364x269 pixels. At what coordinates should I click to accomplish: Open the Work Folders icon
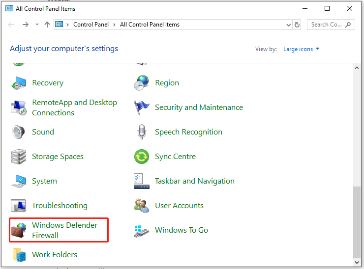19,255
